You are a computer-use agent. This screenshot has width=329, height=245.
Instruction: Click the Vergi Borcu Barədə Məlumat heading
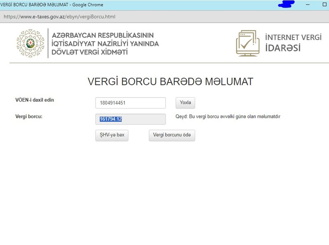point(170,82)
